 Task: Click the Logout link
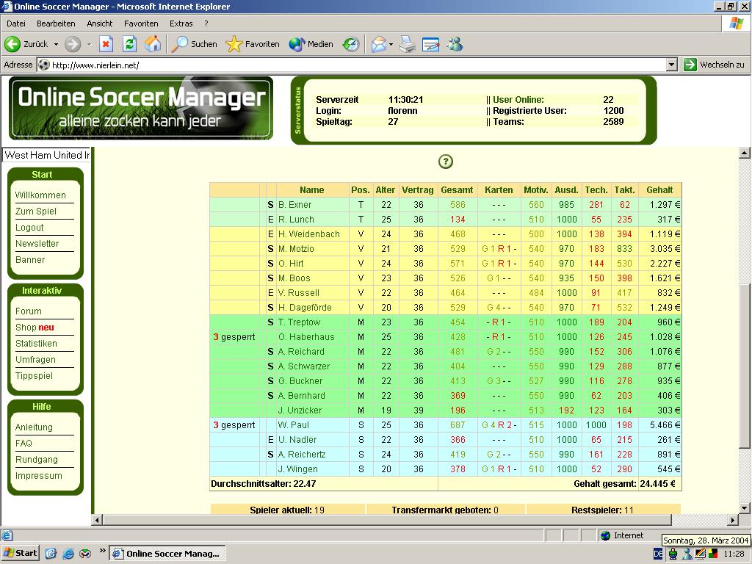[x=29, y=228]
